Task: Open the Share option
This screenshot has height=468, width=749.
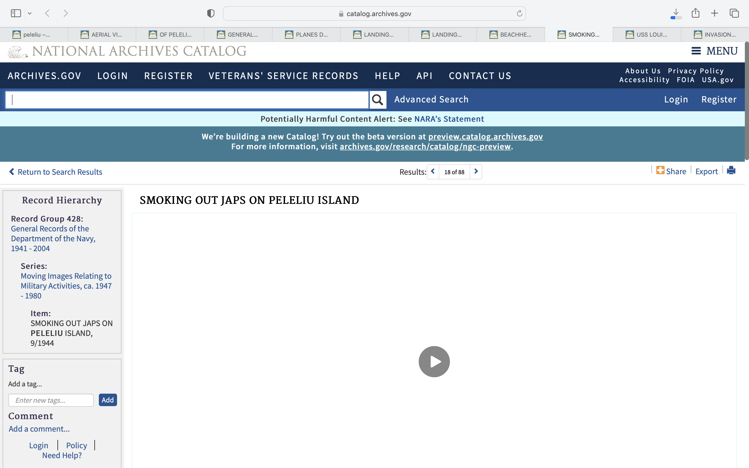Action: pos(671,171)
